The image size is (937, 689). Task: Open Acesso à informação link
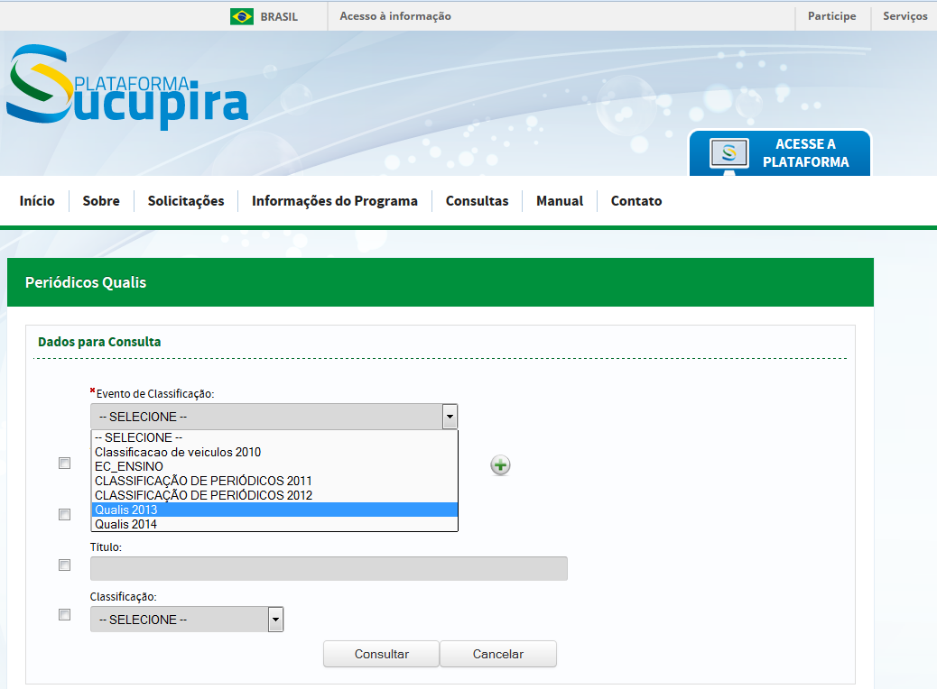395,16
